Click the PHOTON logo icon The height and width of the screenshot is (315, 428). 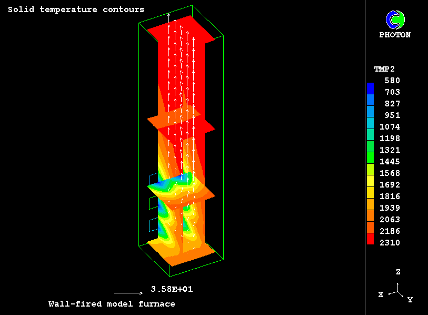tap(395, 19)
